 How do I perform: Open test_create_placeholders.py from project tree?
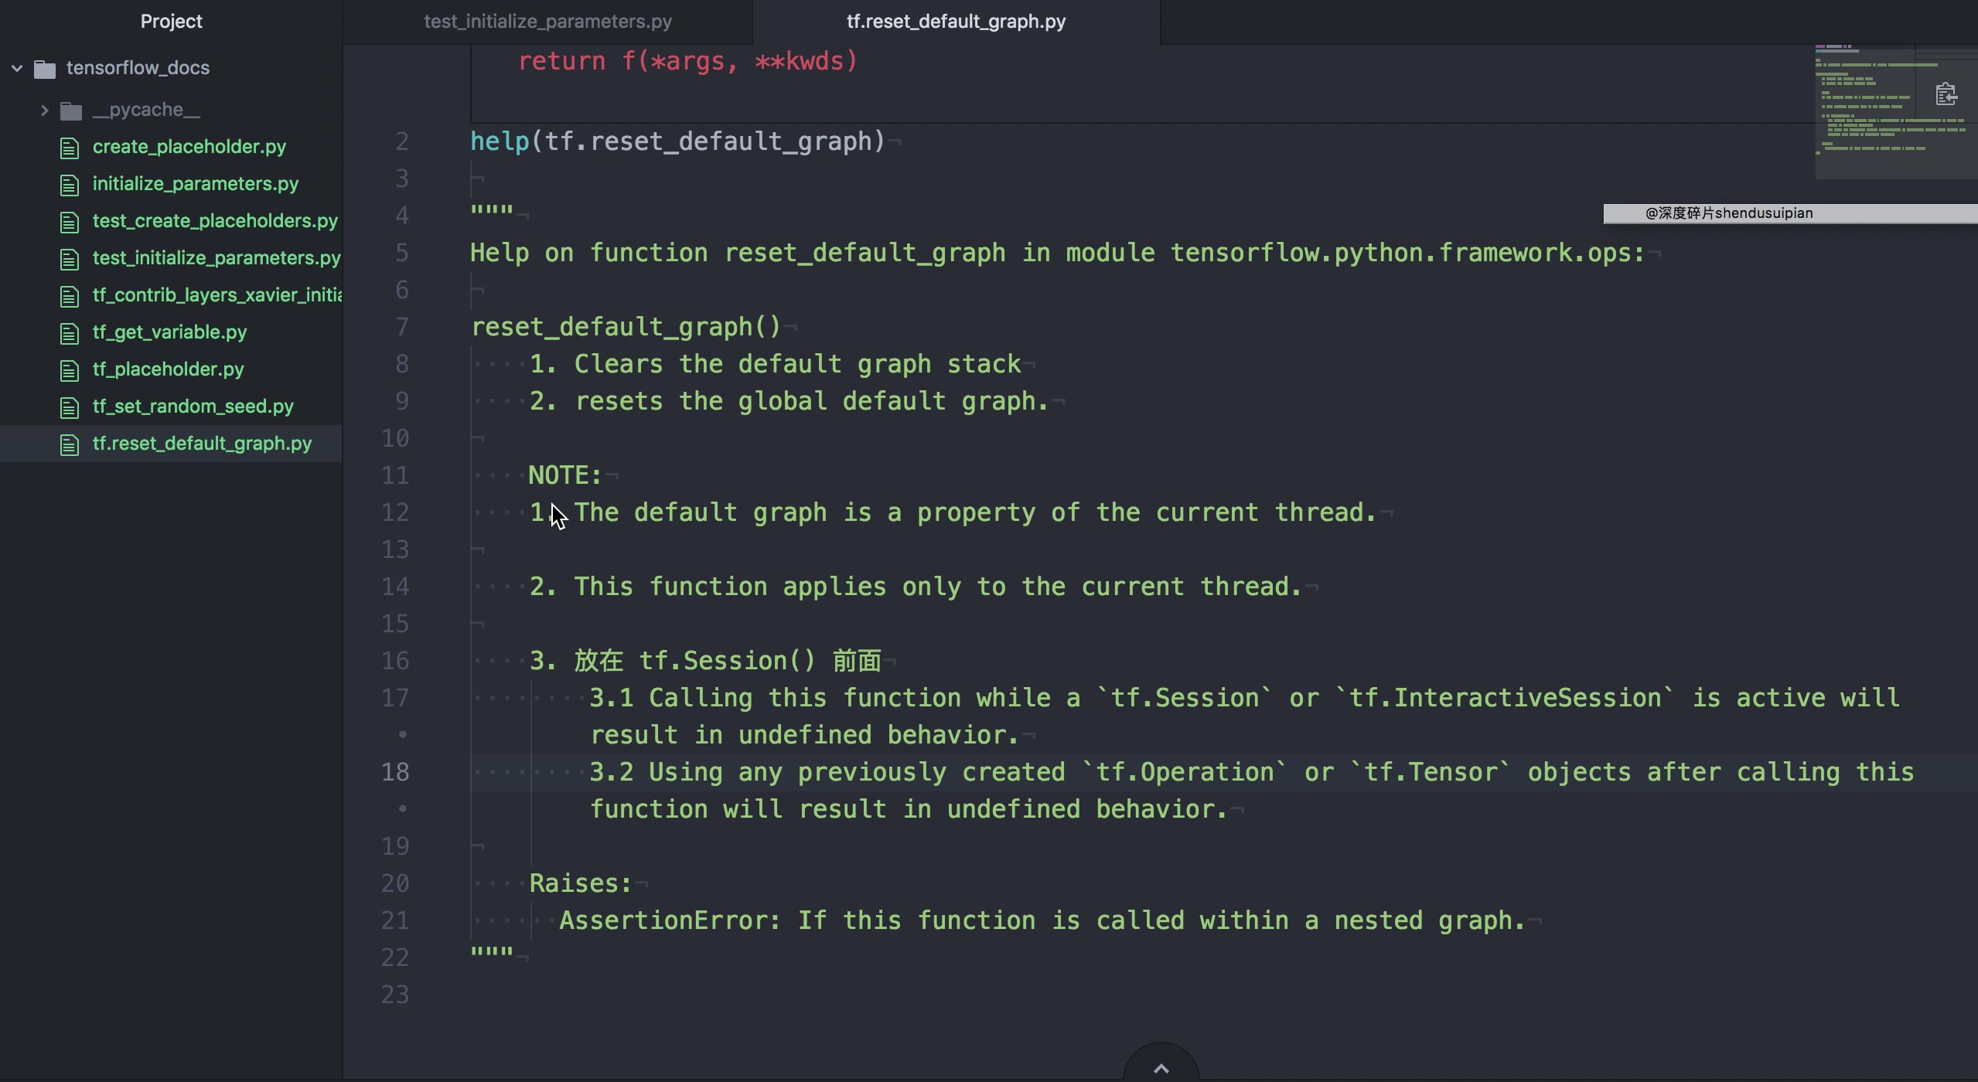[x=215, y=221]
